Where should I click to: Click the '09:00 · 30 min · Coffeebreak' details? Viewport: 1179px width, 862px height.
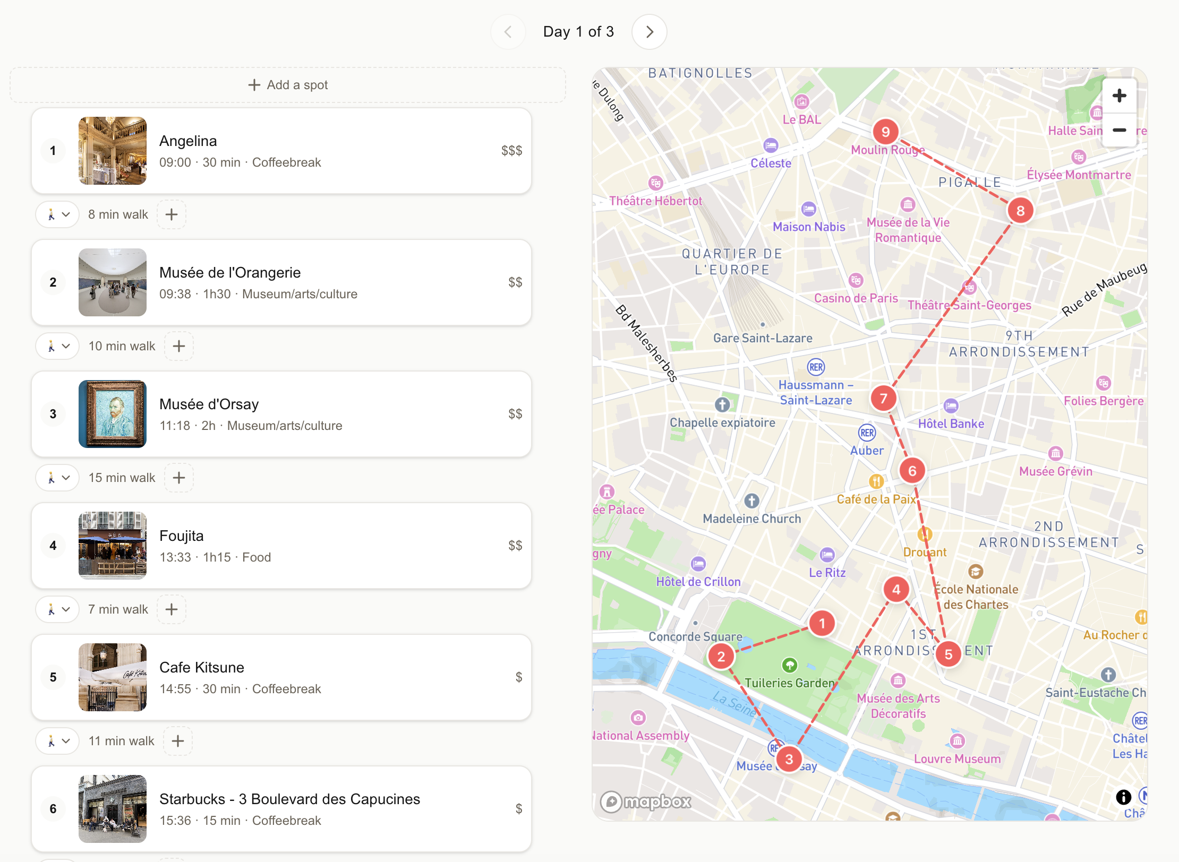(x=240, y=162)
